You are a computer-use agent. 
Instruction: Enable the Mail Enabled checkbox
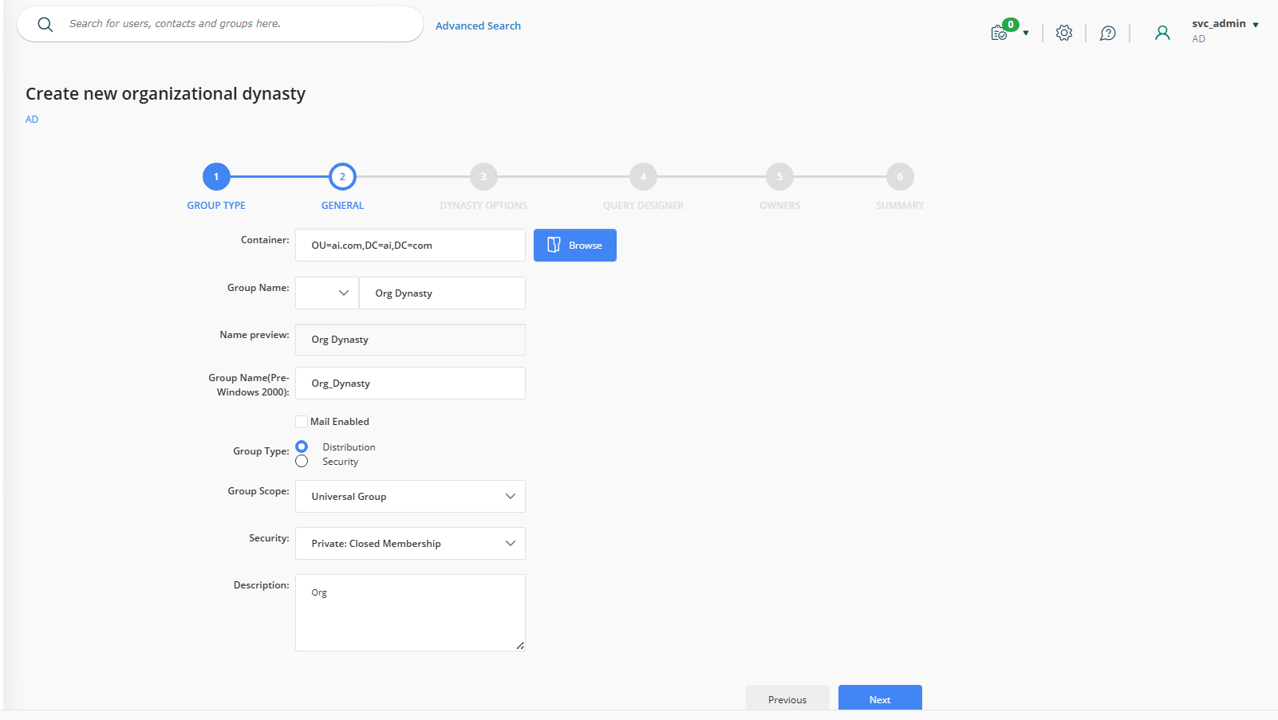[x=302, y=421]
